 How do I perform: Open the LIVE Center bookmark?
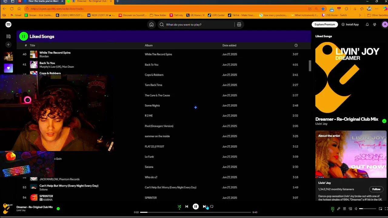click(x=216, y=15)
